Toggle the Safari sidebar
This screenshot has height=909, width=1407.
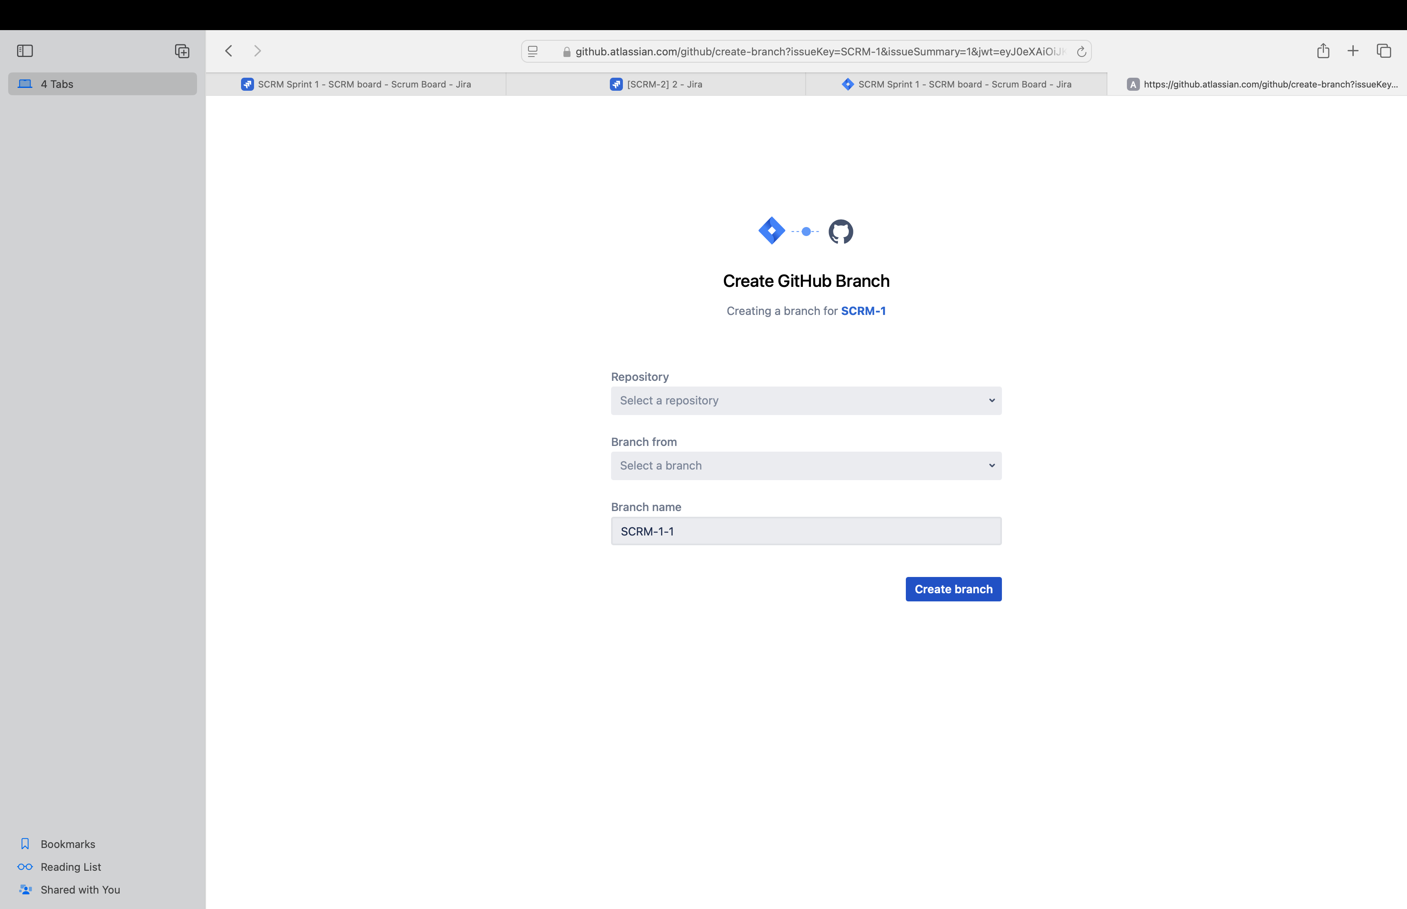25,51
